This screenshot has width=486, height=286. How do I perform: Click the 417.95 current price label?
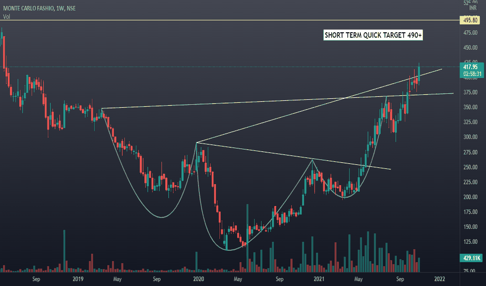click(x=470, y=67)
